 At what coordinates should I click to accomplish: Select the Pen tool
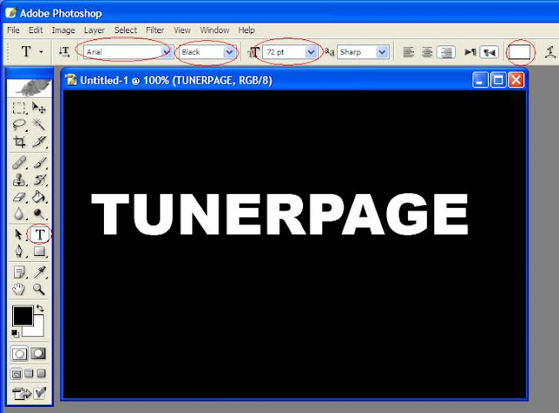(x=19, y=251)
